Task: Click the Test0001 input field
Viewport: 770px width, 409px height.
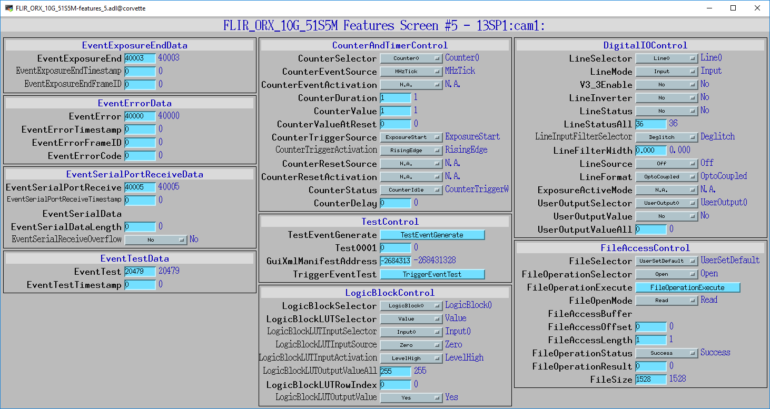Action: click(396, 248)
